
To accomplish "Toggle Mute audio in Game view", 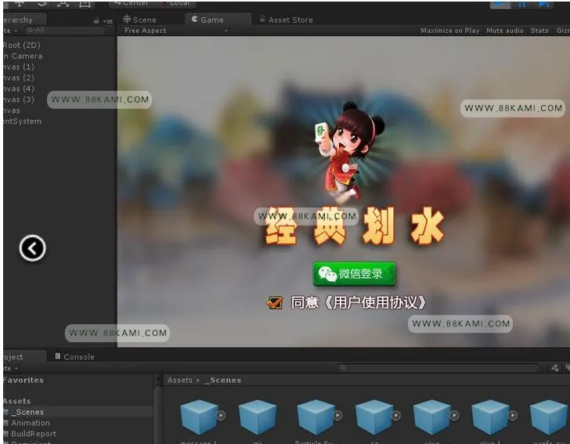I will [x=505, y=31].
